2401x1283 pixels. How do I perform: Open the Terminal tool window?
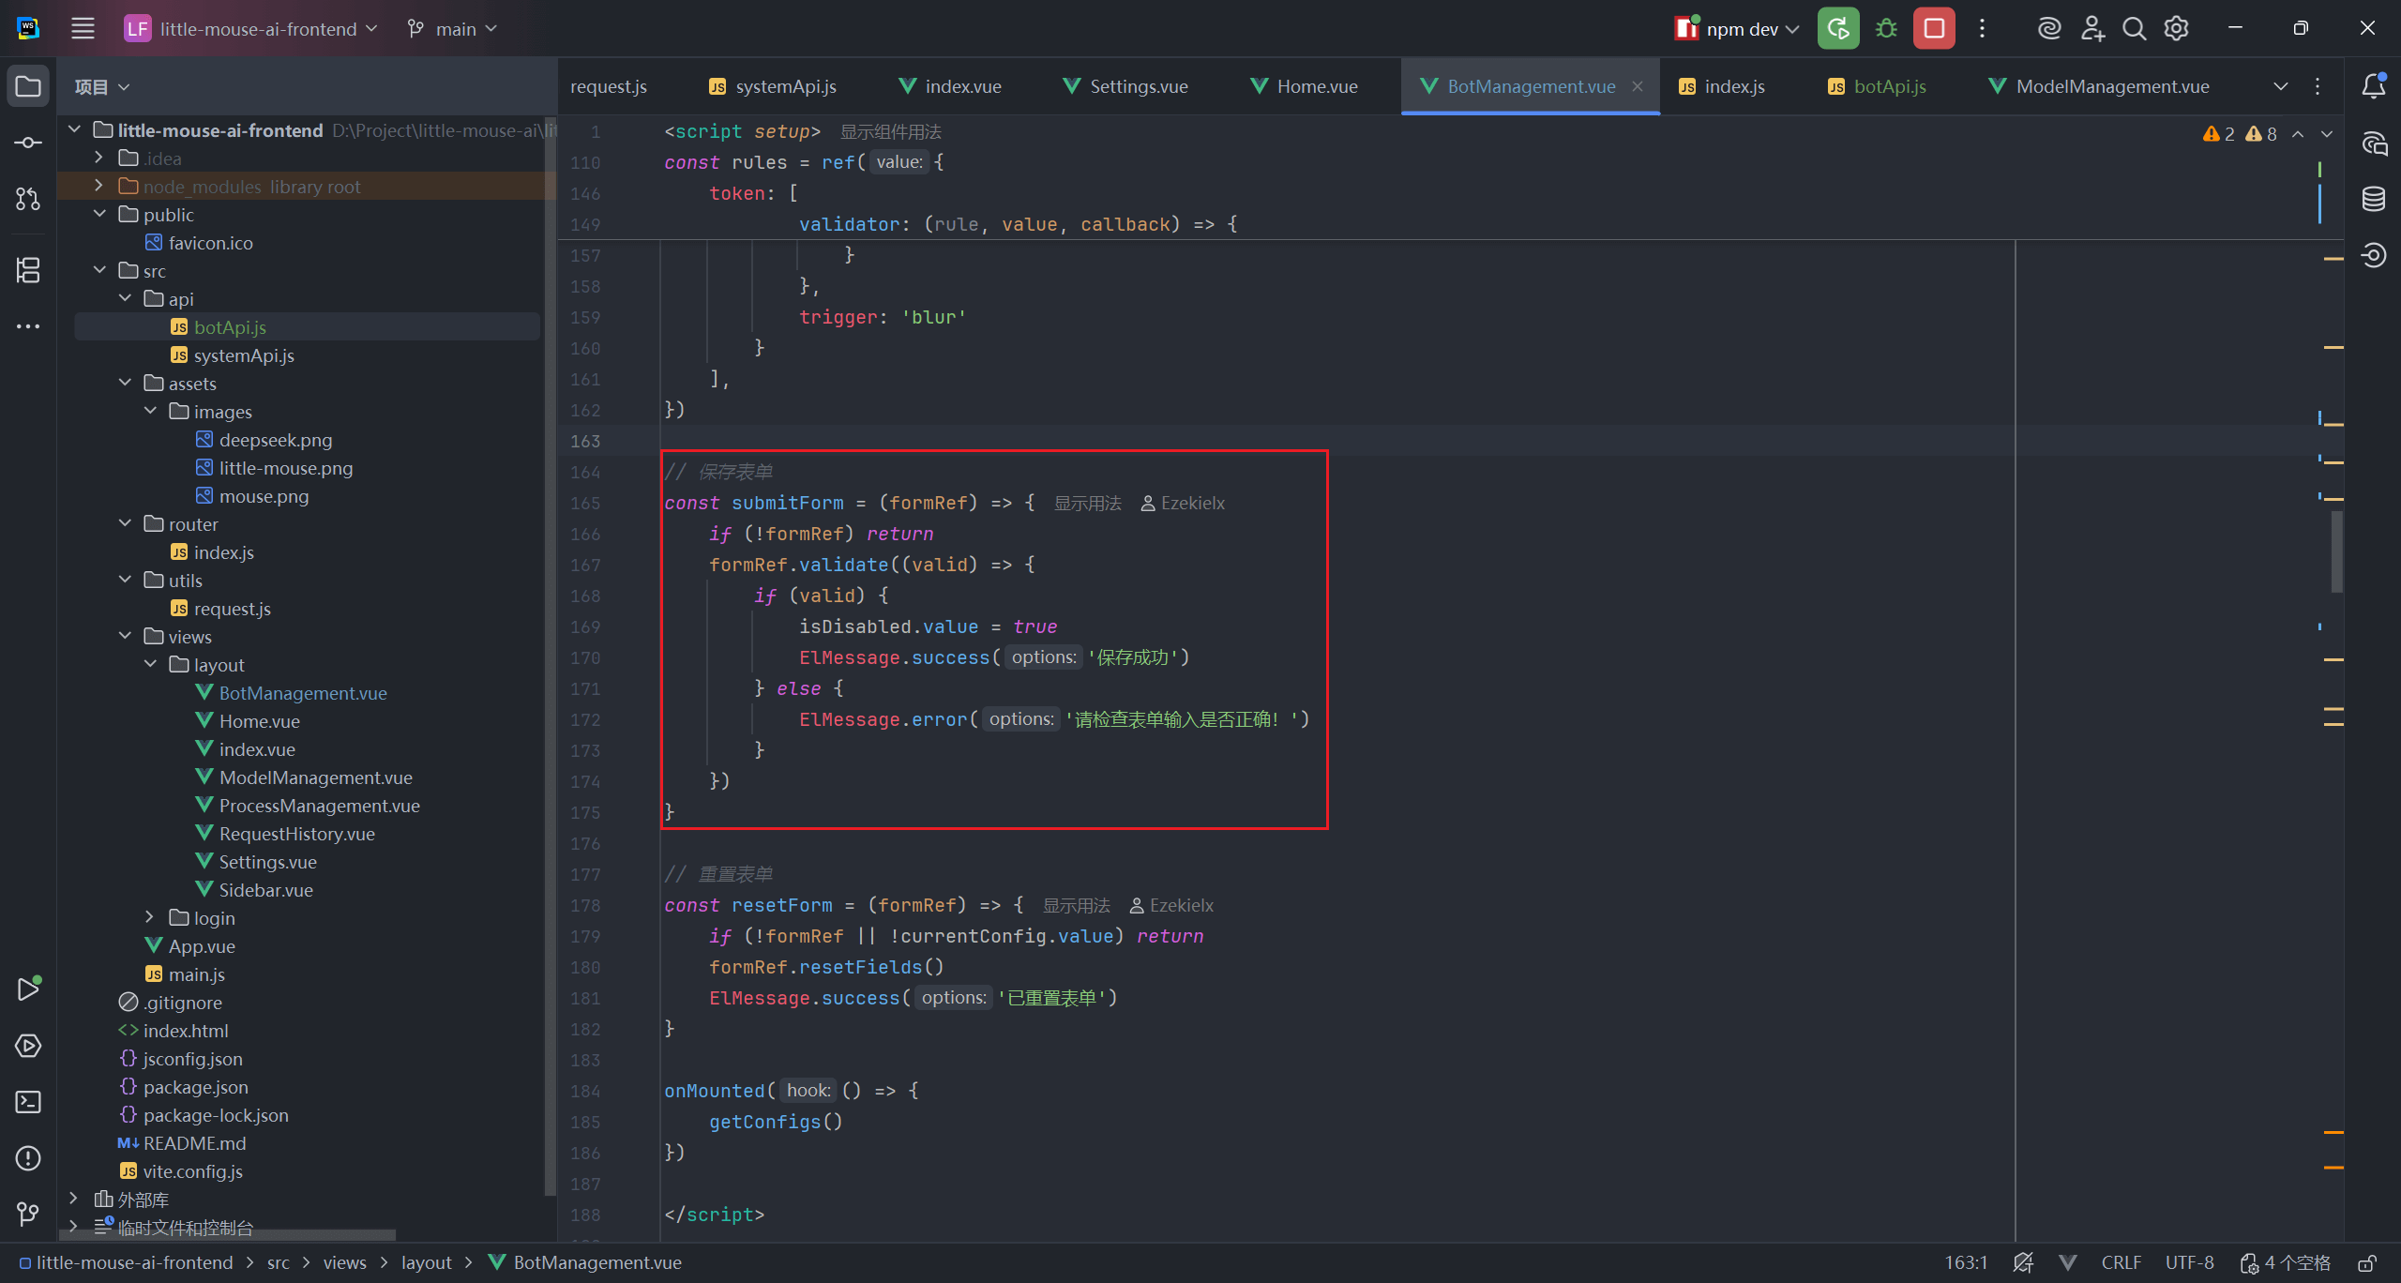pos(28,1102)
